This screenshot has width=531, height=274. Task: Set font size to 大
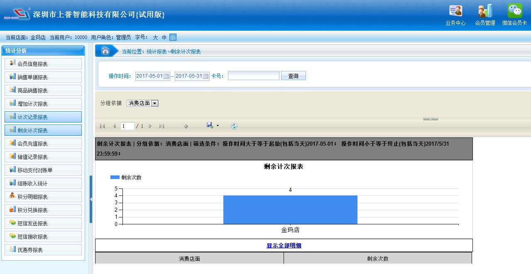[x=155, y=37]
